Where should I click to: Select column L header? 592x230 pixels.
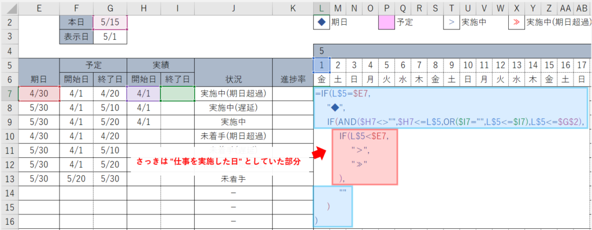(x=321, y=7)
